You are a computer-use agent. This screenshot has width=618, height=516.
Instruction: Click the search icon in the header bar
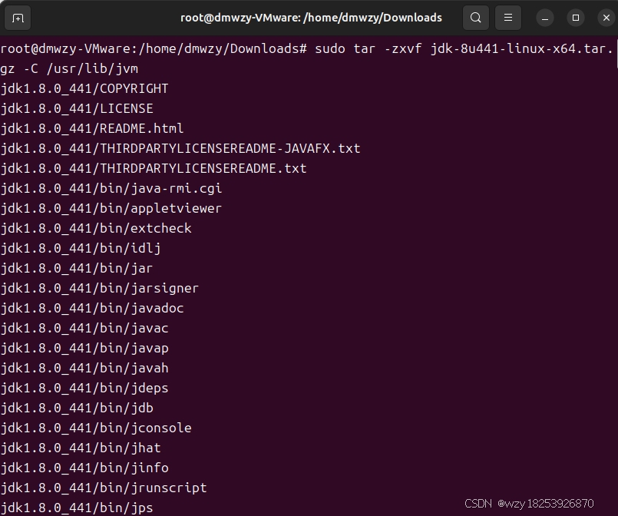pyautogui.click(x=475, y=17)
